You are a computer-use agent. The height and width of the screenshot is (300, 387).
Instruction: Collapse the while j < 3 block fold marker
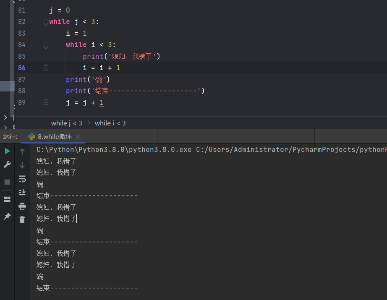tap(46, 22)
